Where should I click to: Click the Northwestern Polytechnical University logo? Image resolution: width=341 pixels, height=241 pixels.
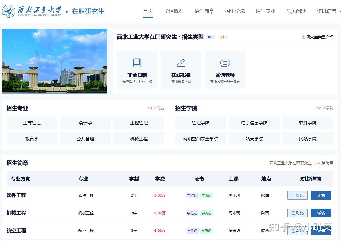(x=32, y=11)
